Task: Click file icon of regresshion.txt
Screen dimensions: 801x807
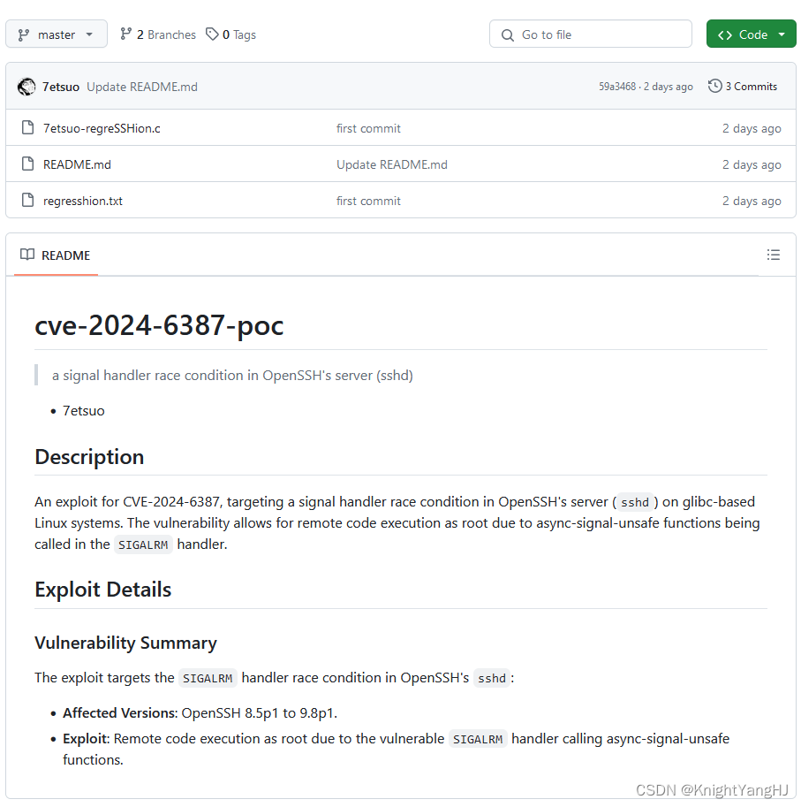Action: point(27,200)
